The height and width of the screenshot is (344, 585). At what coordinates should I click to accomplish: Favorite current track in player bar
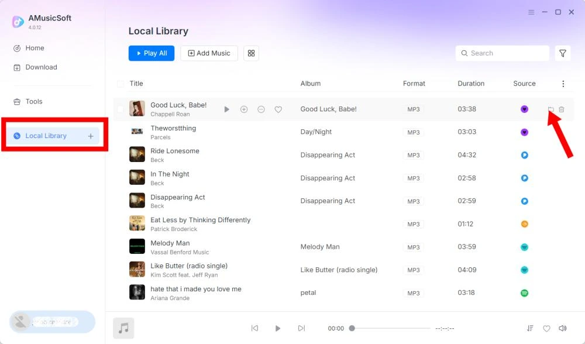point(546,329)
